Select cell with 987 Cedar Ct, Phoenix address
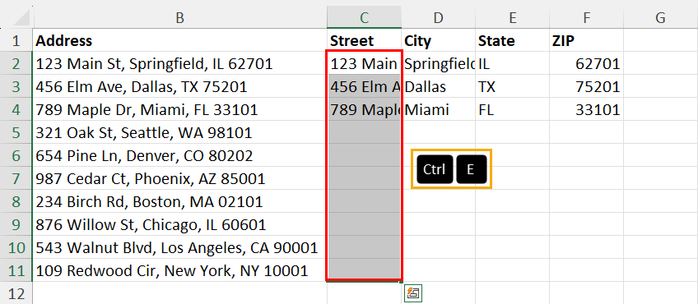 pos(179,178)
